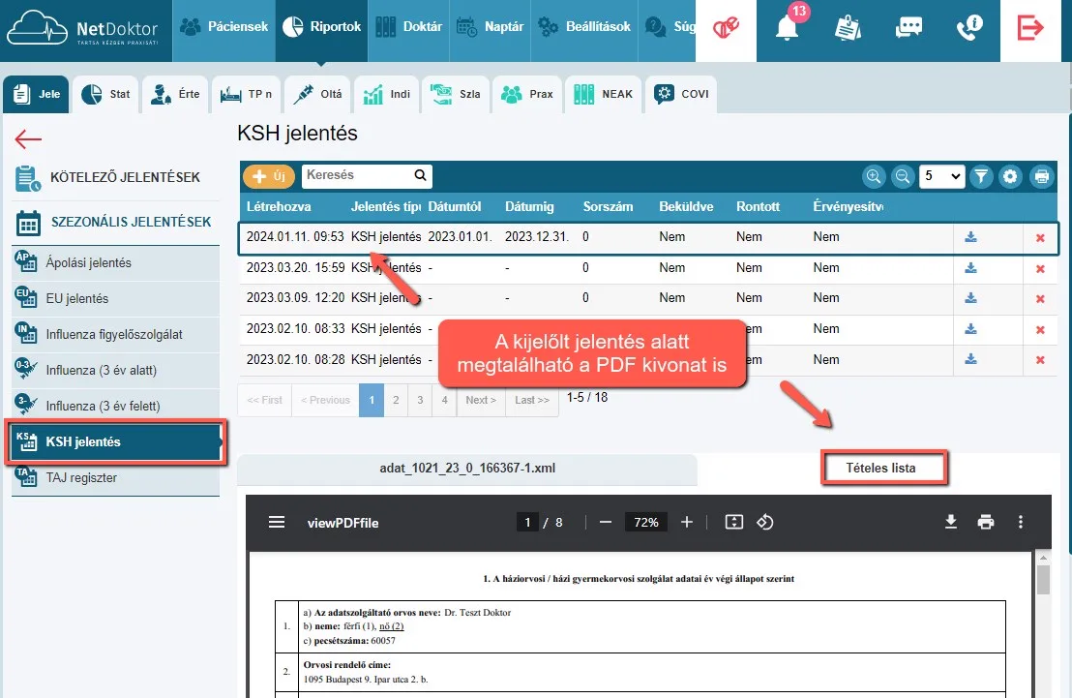Open the PDF viewer hamburger menu
This screenshot has height=698, width=1072.
(x=277, y=523)
